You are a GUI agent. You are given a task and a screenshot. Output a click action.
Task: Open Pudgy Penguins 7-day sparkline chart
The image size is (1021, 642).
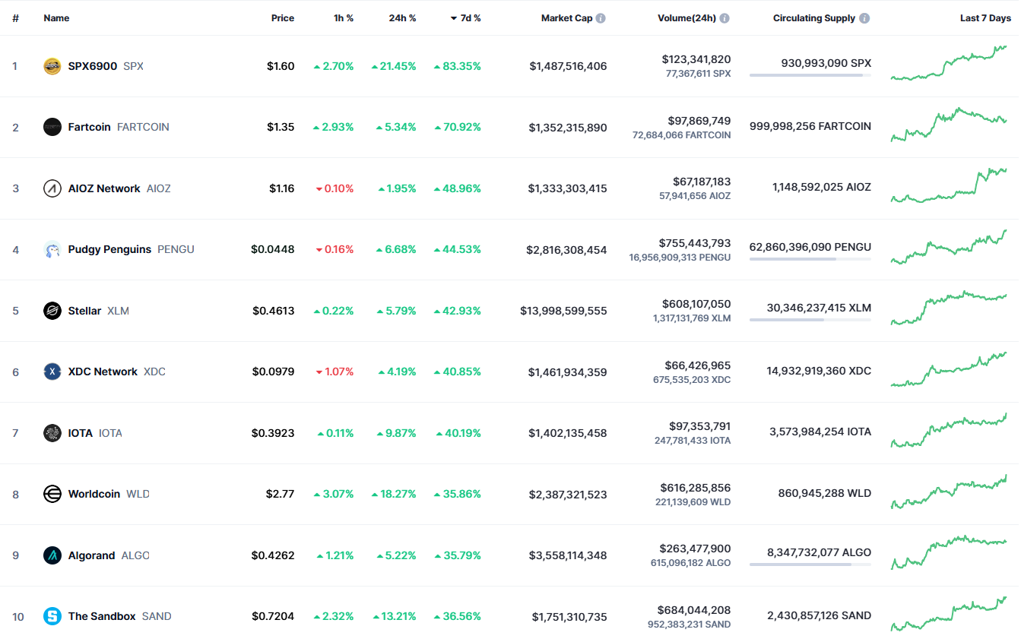click(x=949, y=247)
